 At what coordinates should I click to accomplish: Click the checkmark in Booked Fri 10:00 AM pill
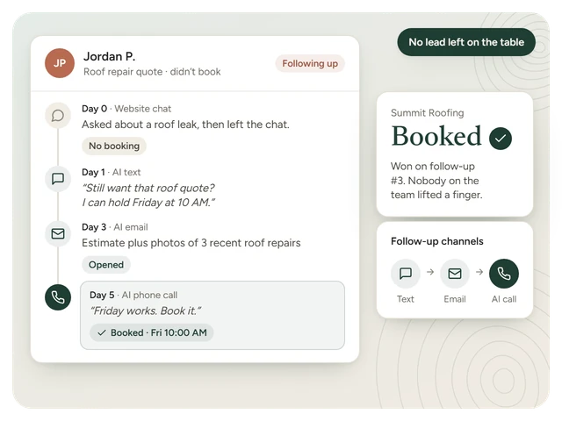click(102, 332)
